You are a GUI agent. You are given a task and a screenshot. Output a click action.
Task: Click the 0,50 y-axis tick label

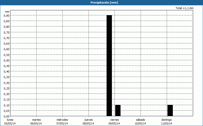(x=6, y=60)
